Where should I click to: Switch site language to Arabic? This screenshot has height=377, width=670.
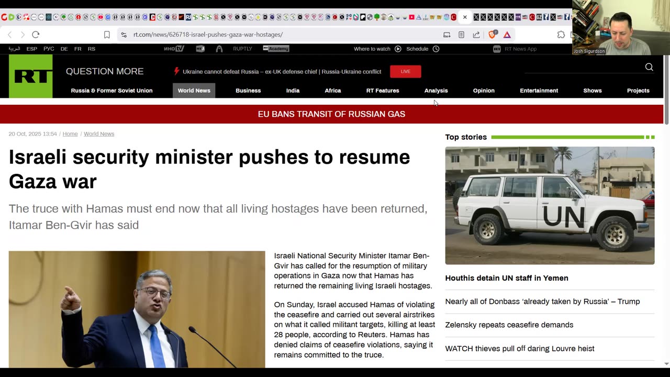[x=14, y=49]
